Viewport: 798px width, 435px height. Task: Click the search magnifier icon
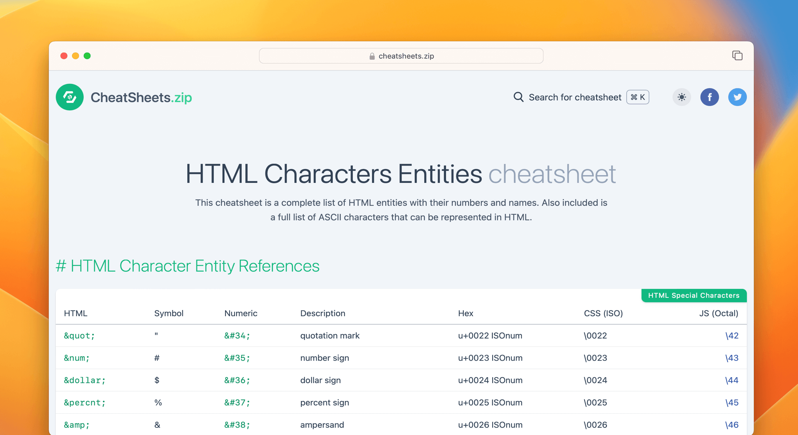click(x=518, y=97)
